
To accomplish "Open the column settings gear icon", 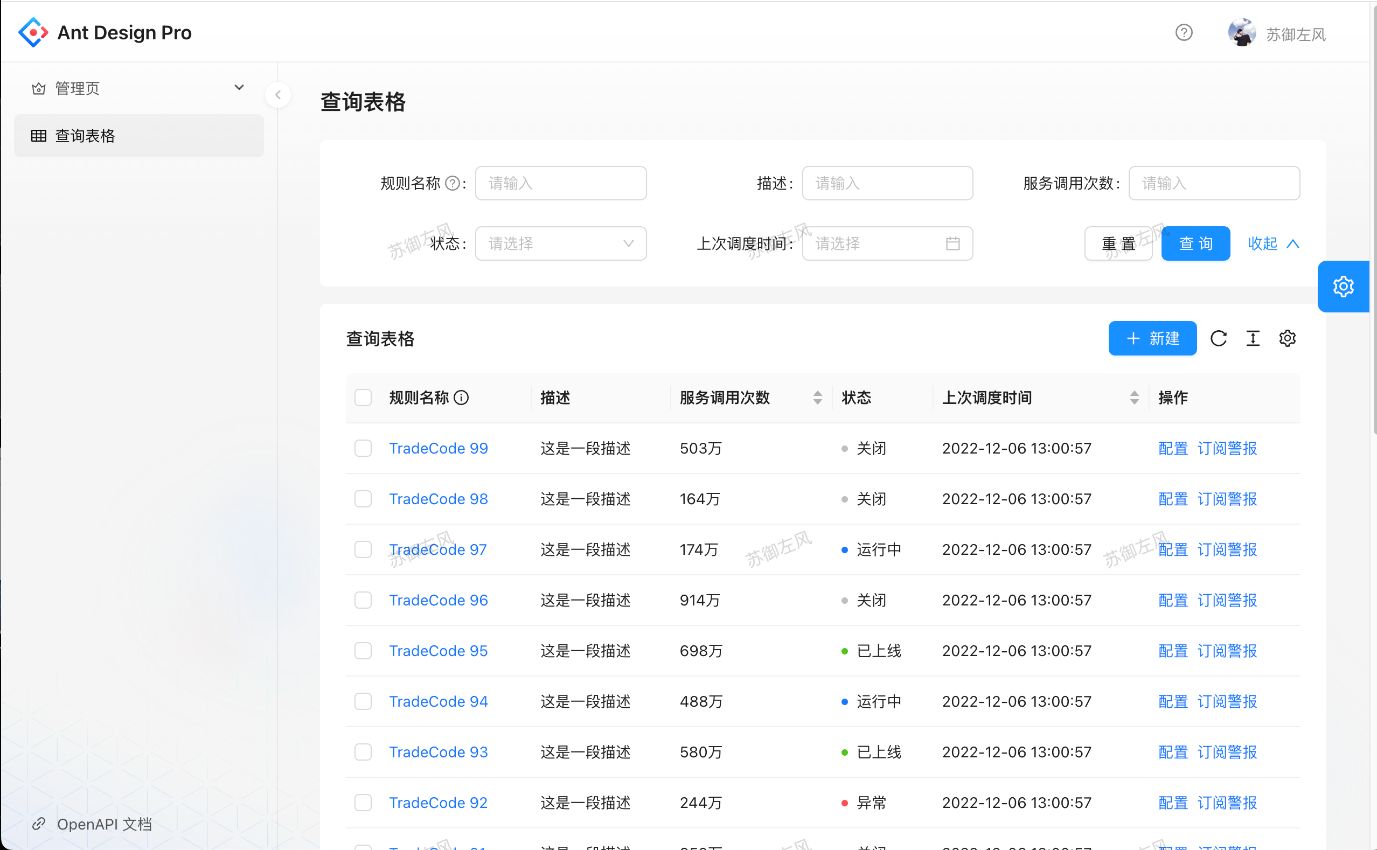I will click(x=1287, y=338).
